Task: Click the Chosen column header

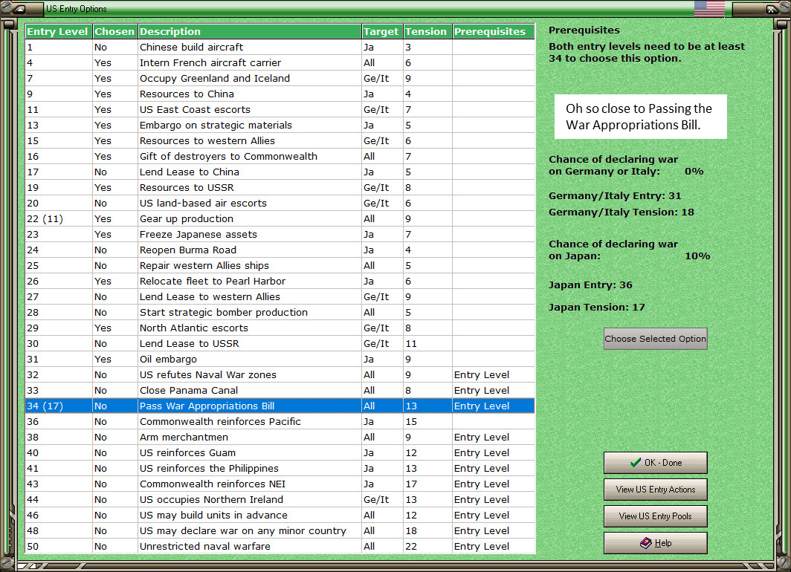Action: point(115,31)
